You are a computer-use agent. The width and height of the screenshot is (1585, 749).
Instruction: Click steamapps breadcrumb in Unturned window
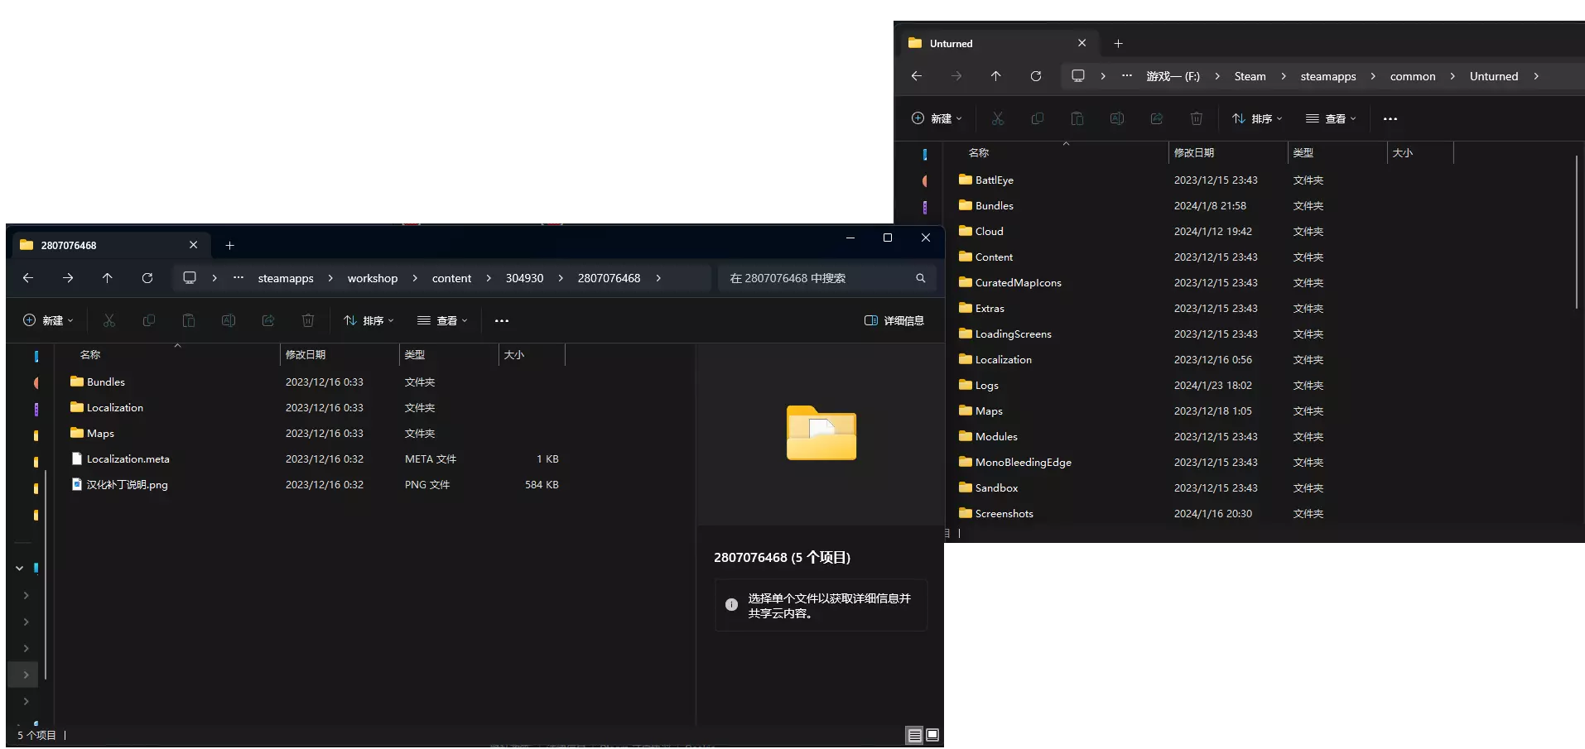point(1327,76)
